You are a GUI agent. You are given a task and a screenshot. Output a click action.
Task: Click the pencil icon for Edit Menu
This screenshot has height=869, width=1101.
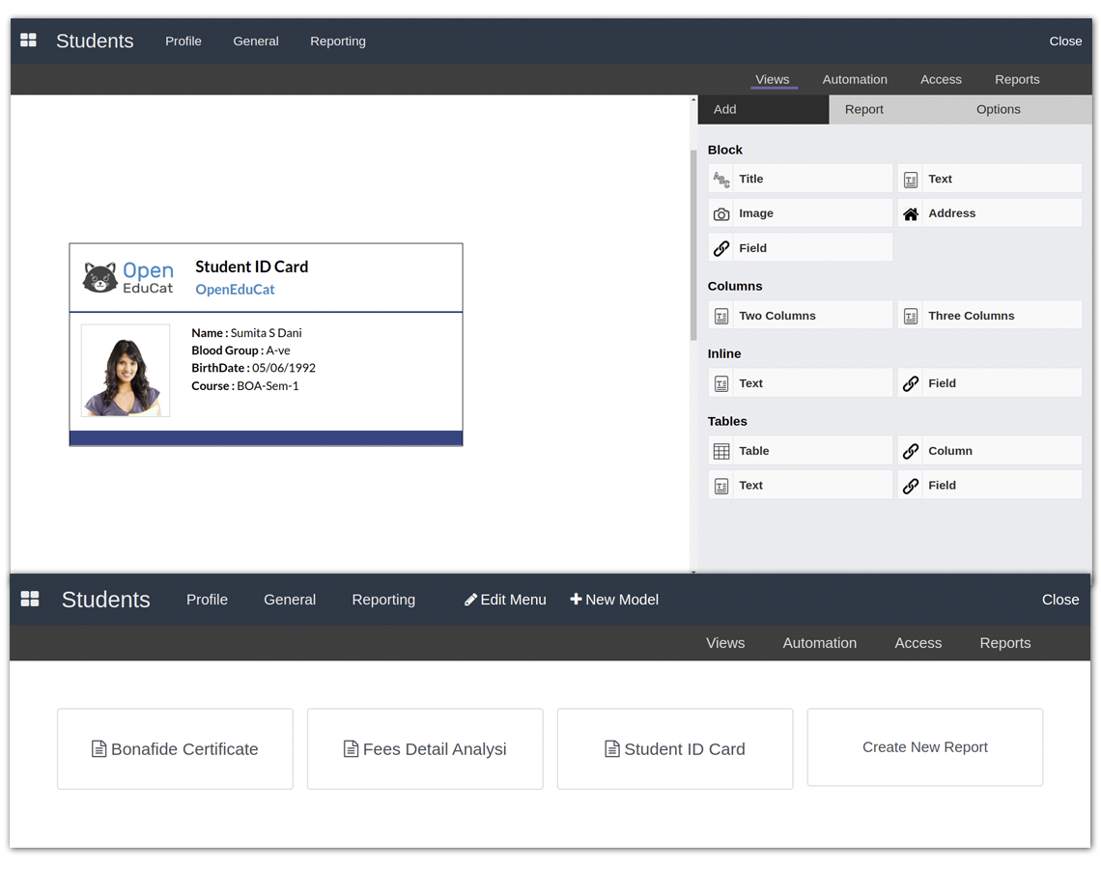(471, 600)
